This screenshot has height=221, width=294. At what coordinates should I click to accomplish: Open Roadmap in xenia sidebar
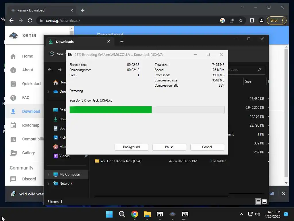[x=25, y=125]
